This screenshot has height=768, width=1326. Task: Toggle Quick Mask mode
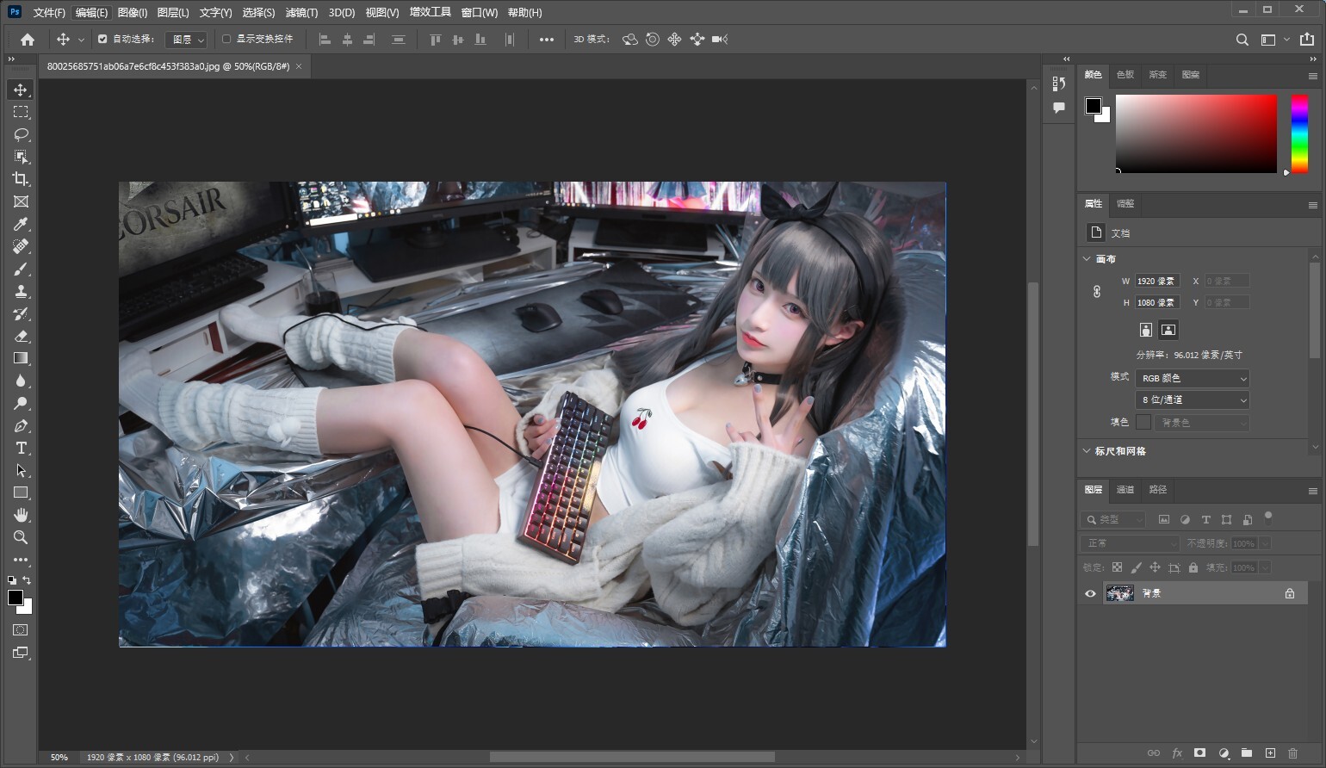(x=21, y=630)
